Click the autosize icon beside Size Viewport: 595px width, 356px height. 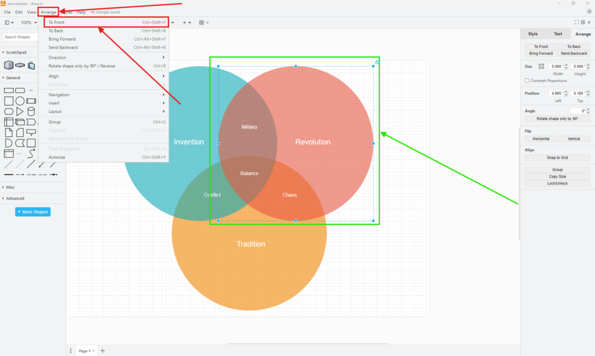click(542, 66)
